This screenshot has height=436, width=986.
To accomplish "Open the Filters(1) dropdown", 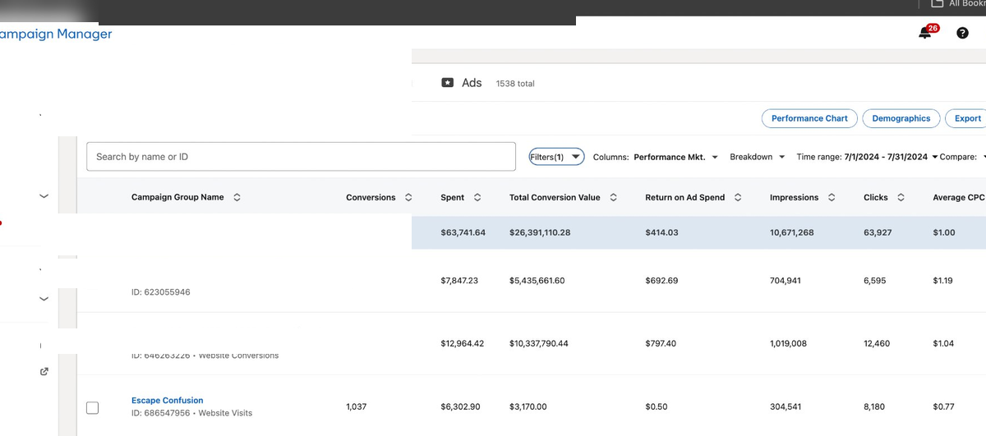I will [556, 157].
